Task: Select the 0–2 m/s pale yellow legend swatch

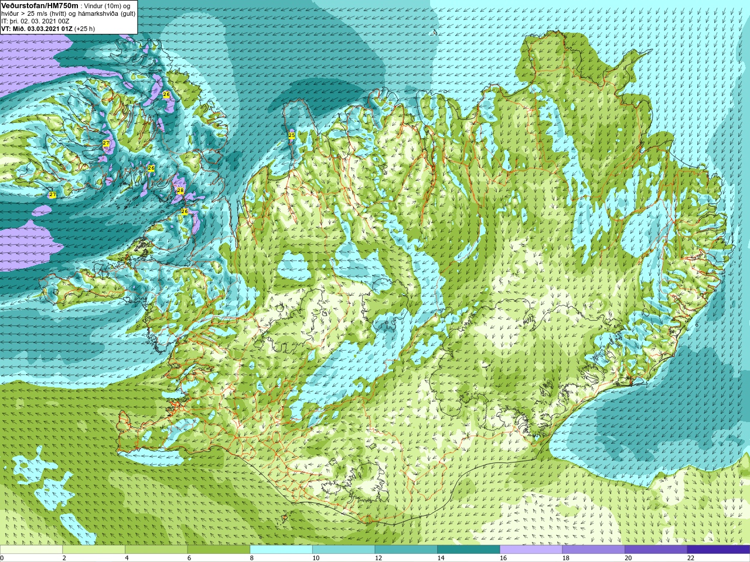Action: click(x=31, y=550)
